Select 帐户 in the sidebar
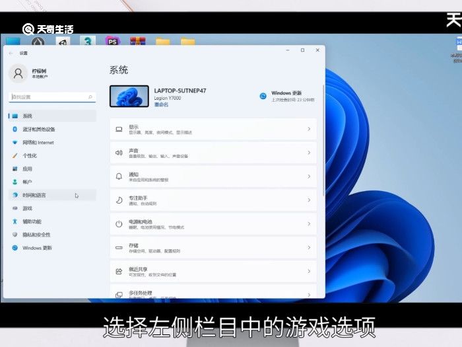Screen dimensions: 462x347 pyautogui.click(x=52, y=182)
